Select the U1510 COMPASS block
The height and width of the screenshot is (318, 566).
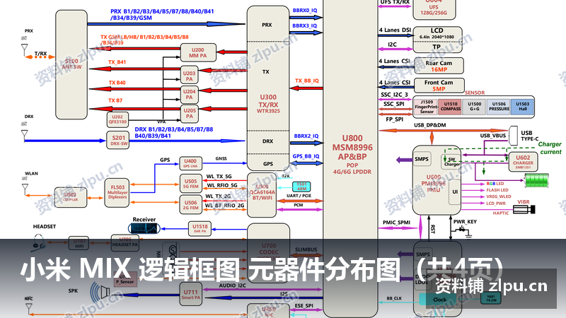[450, 107]
